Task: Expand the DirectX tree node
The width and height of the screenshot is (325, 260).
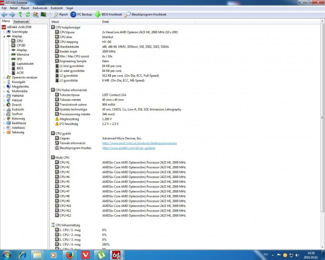Action: 4,105
